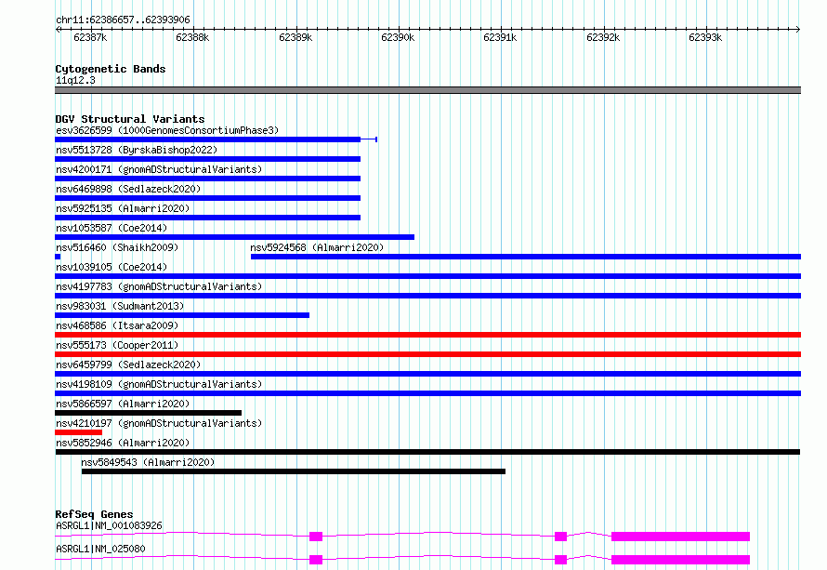Open nsv1053587 (Coe2014) label
The image size is (827, 570).
(x=112, y=228)
